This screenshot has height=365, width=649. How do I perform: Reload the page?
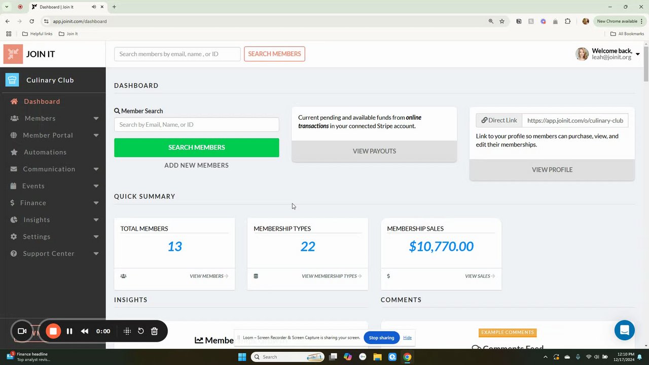31,21
